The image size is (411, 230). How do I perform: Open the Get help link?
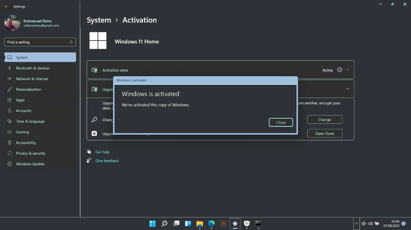102,152
